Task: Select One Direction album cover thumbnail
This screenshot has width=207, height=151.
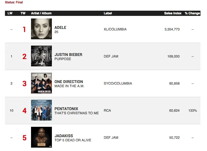Action: coord(41,83)
